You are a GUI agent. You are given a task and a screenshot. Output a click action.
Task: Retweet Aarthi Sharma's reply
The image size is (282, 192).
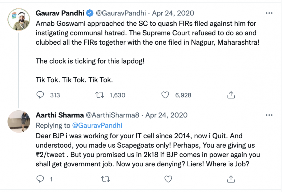[105, 179]
